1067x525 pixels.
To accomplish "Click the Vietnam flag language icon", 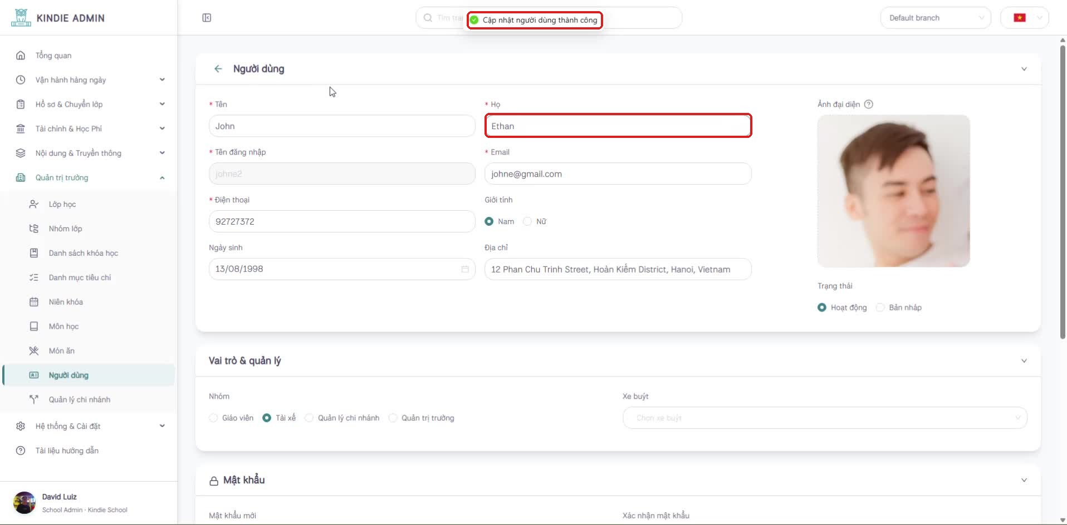I will 1020,18.
